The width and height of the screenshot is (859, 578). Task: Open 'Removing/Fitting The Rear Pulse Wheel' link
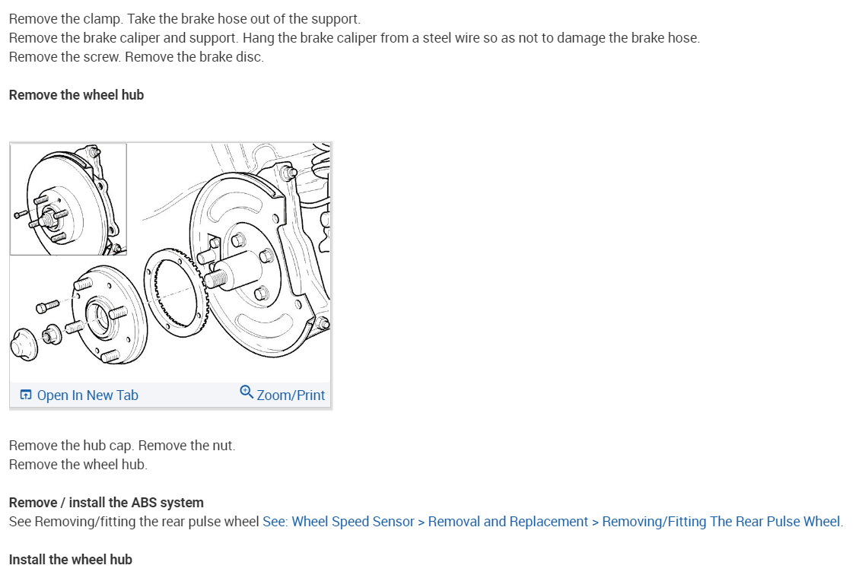pos(721,522)
